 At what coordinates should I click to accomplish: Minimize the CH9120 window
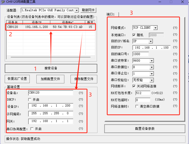pos(160,2)
